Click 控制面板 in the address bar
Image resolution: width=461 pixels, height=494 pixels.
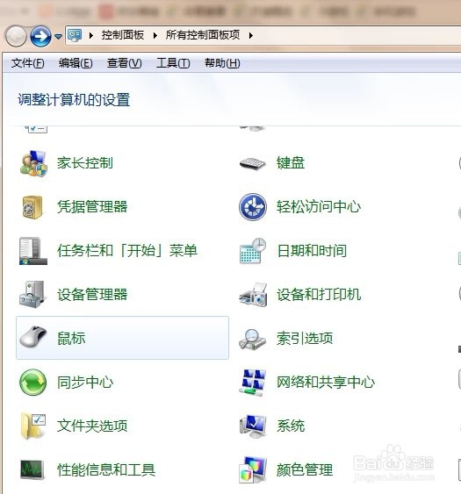point(123,35)
